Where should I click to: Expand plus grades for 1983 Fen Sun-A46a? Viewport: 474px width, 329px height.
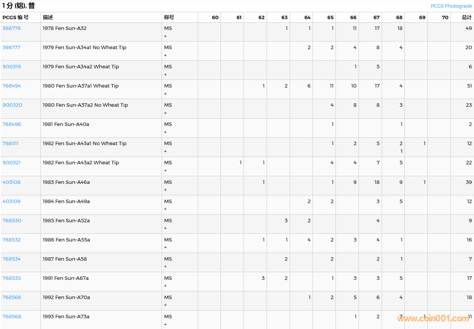coord(165,190)
